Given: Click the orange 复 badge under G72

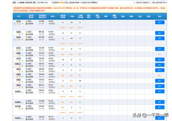Looking at the screenshot, I should pos(17,50).
